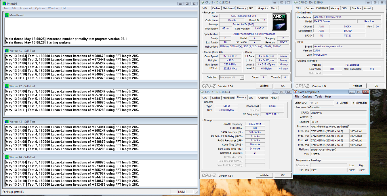
Task: Click the Mainboard model M4A79 Deluxe field
Action: pyautogui.click(x=335, y=21)
